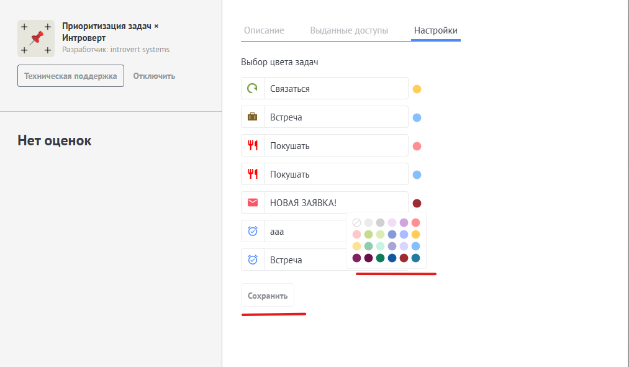Click the pushpin widget logo
The width and height of the screenshot is (629, 367).
[36, 39]
